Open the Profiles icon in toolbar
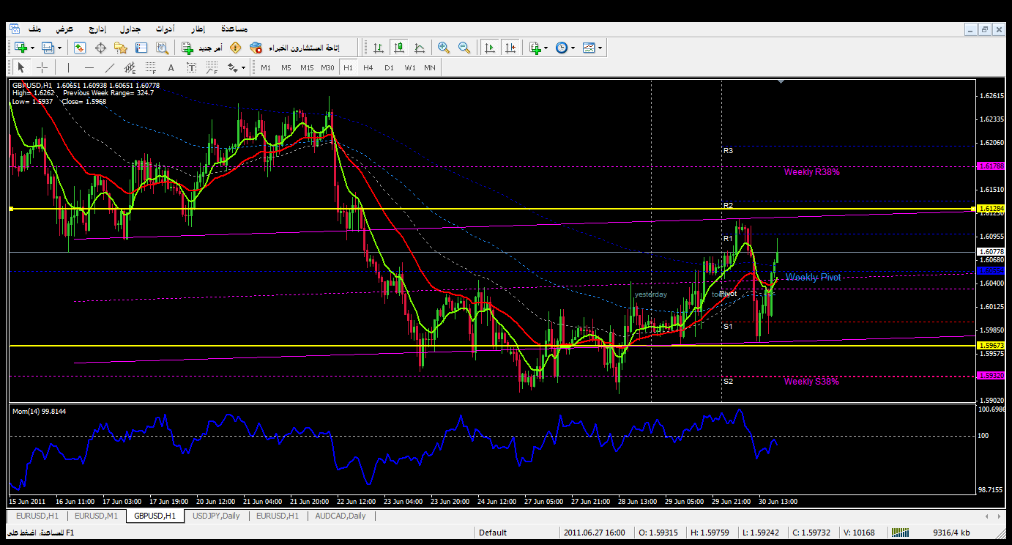Viewport: 1012px width, 545px height. click(x=48, y=48)
